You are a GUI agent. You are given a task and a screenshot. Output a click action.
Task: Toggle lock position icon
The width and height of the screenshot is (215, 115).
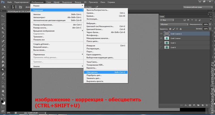click(x=177, y=29)
